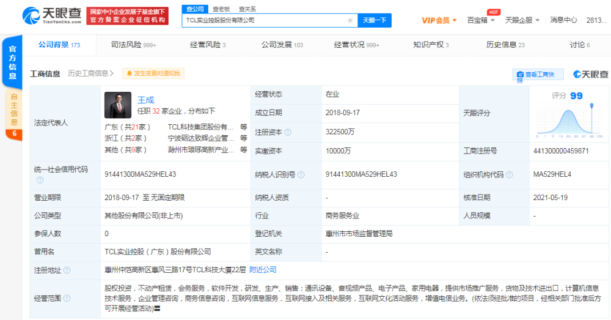Select the 查老板 search tab

coord(221,9)
